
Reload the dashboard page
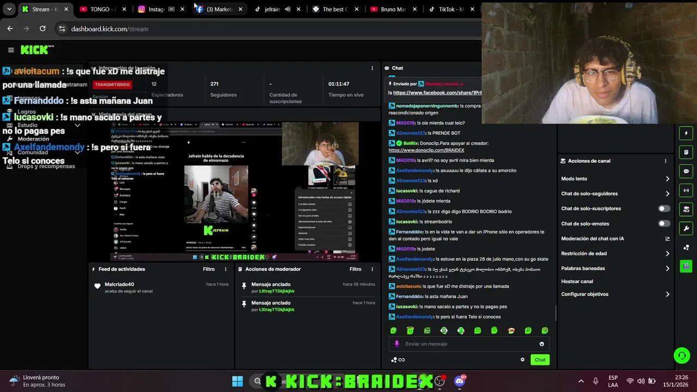tap(42, 29)
